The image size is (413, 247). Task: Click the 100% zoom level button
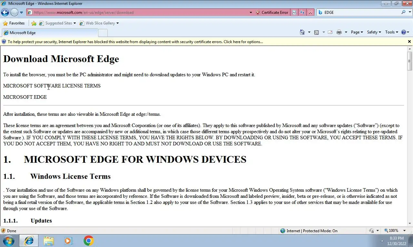pos(391,231)
